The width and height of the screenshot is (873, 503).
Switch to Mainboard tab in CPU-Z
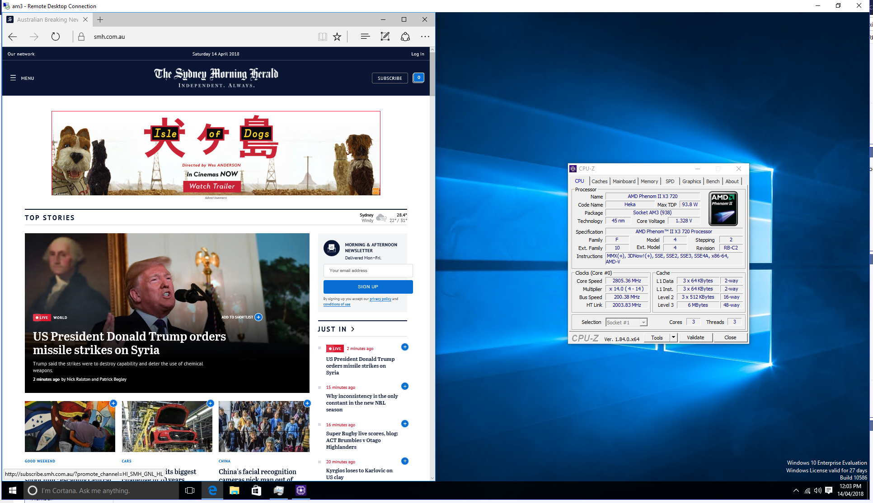pyautogui.click(x=624, y=181)
